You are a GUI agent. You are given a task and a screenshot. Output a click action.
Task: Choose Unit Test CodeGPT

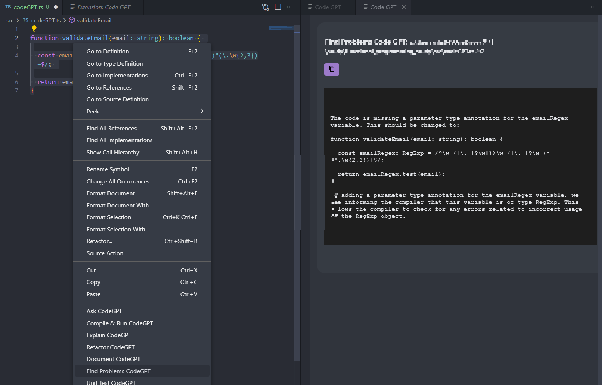click(142, 381)
